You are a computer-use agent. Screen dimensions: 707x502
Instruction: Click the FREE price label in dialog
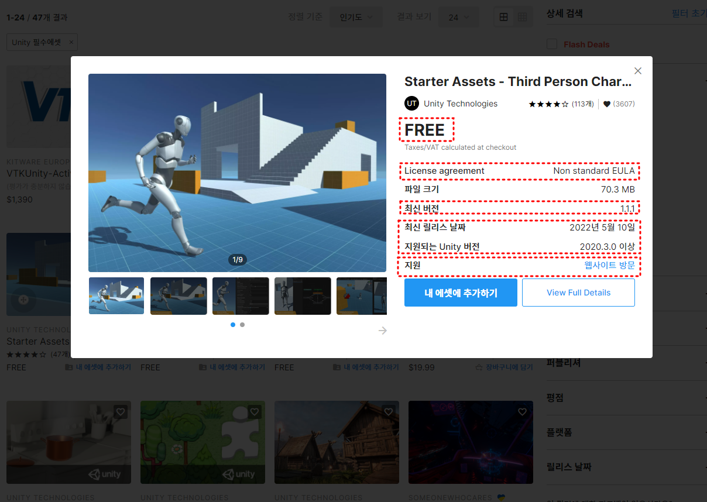pos(425,130)
